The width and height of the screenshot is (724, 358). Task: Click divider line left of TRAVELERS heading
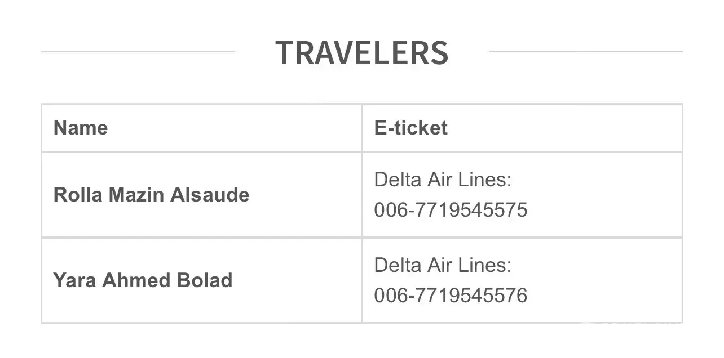[x=138, y=51]
